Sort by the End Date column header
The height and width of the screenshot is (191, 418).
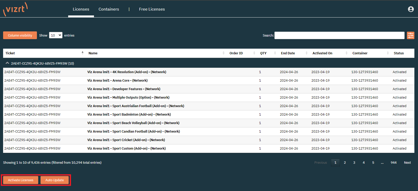[288, 53]
